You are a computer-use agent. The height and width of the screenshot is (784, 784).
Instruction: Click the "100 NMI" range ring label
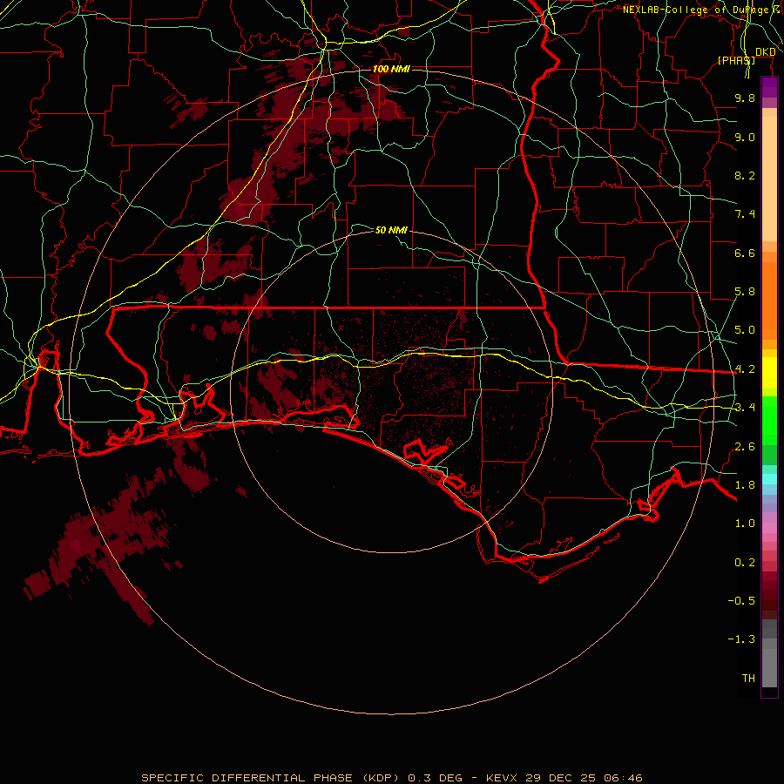[391, 69]
